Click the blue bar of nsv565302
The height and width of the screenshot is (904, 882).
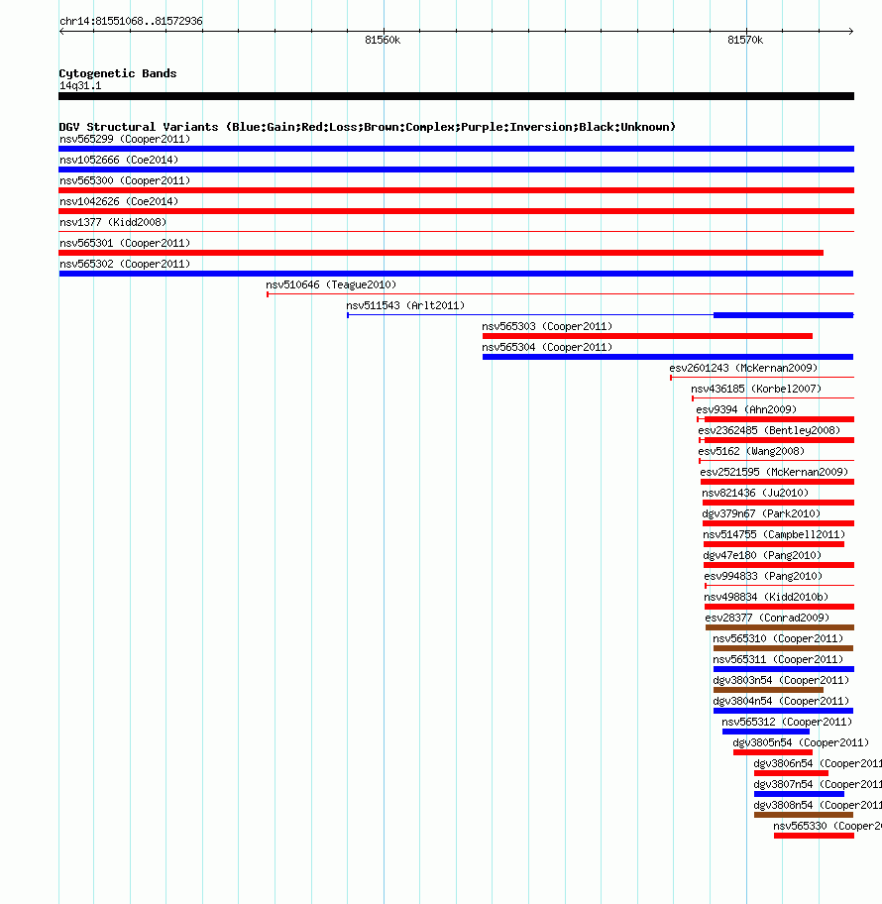[x=456, y=274]
